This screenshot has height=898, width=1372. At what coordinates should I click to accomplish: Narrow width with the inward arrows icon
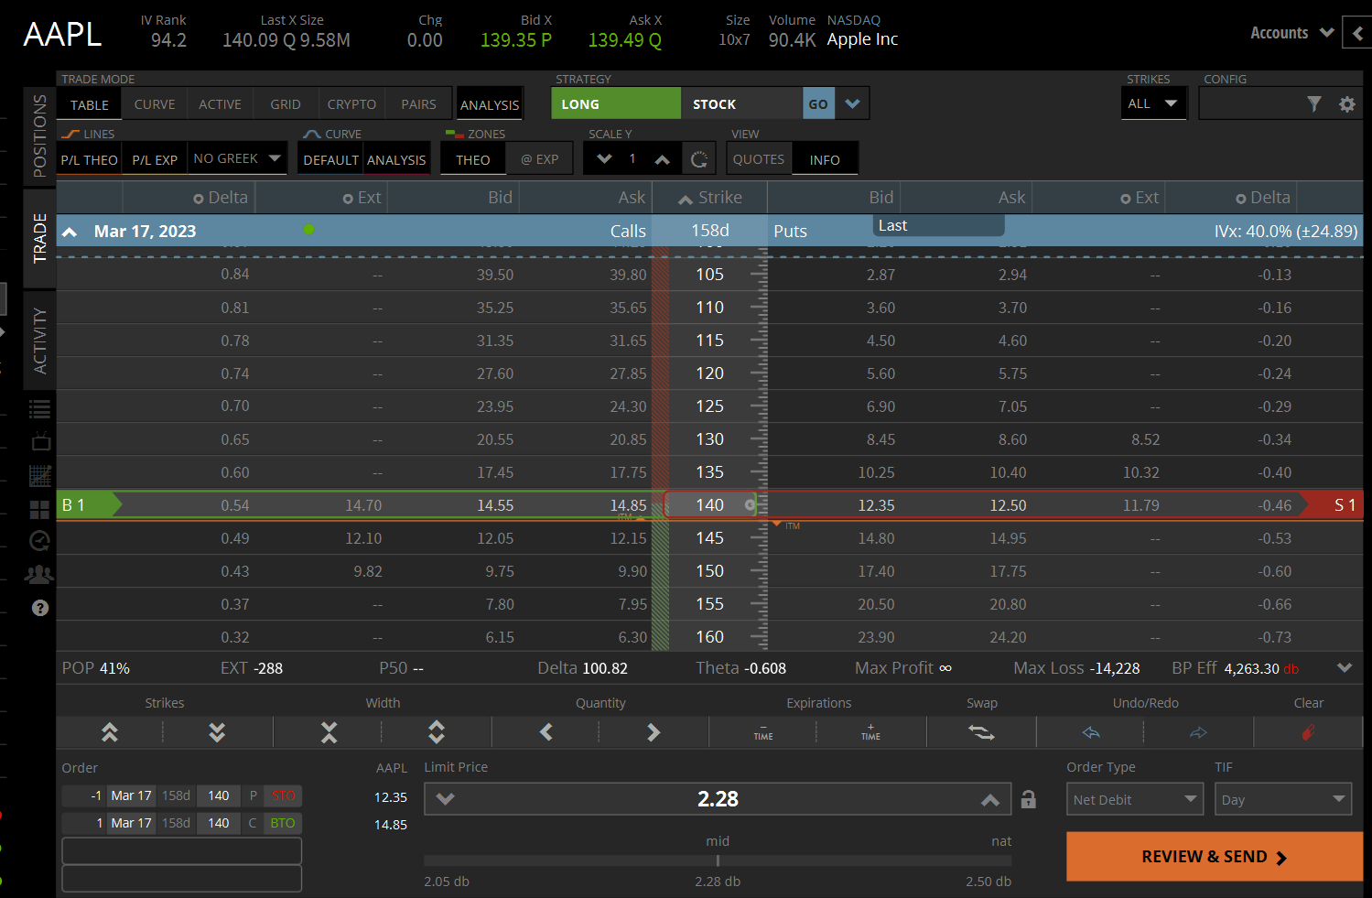[x=329, y=732]
